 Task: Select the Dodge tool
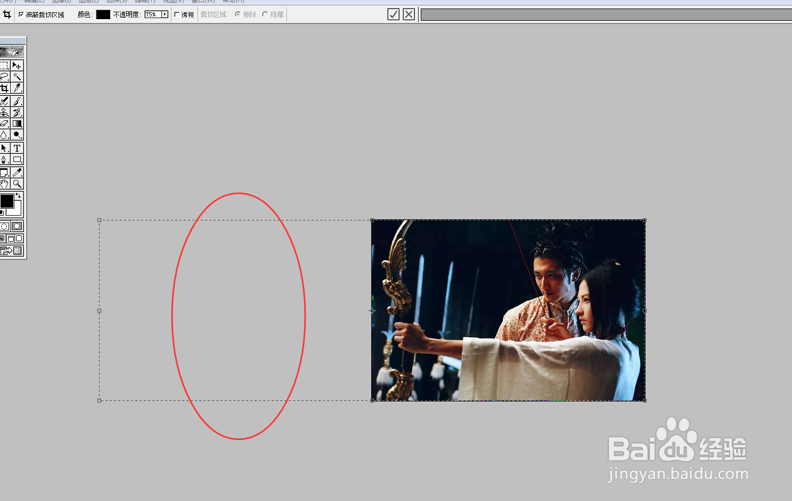[17, 135]
